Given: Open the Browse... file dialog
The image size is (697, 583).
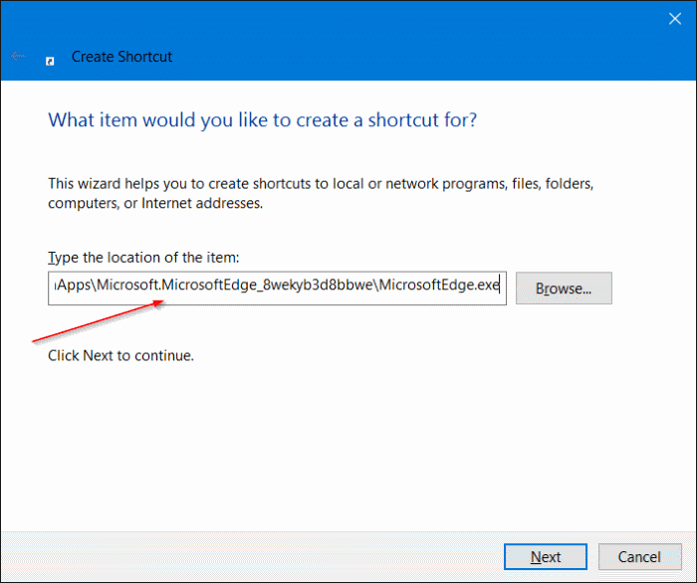Looking at the screenshot, I should (x=564, y=289).
